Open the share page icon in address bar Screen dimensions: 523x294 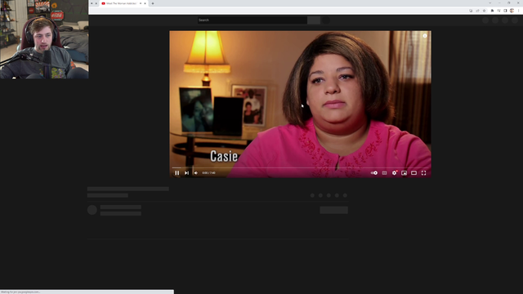click(477, 11)
